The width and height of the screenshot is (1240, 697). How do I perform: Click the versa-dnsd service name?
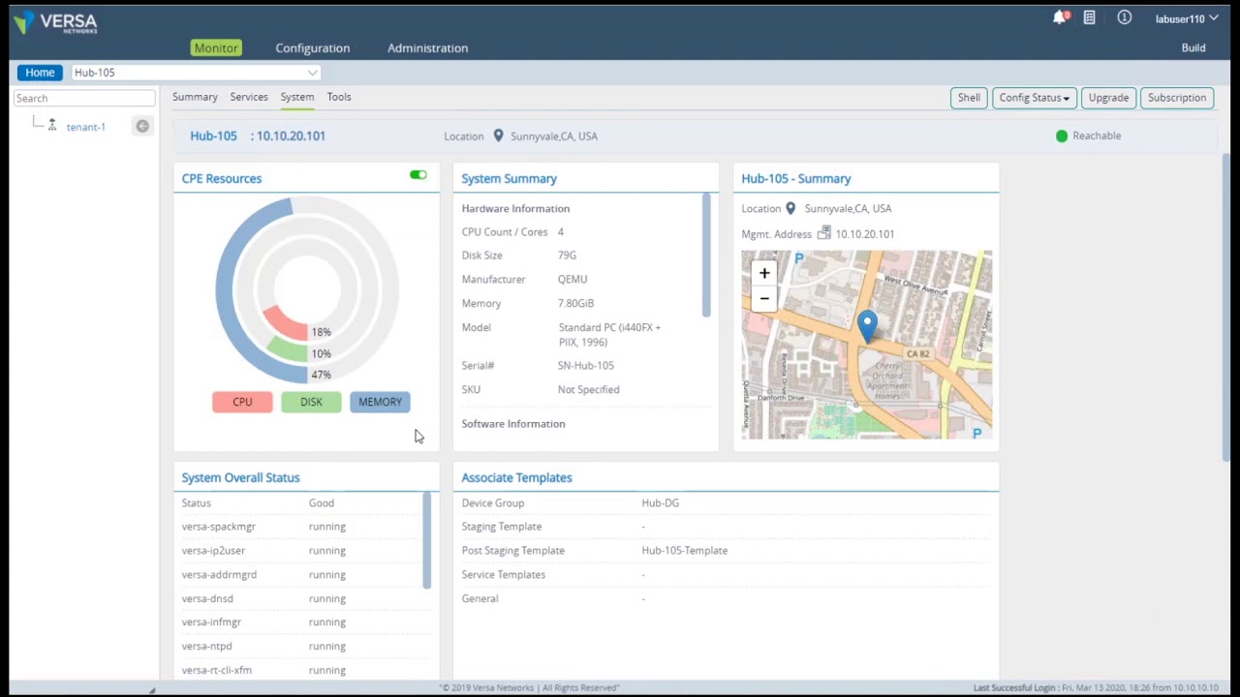(207, 598)
